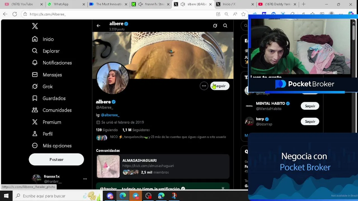View site information lock icon
358x201 pixels.
25,14
